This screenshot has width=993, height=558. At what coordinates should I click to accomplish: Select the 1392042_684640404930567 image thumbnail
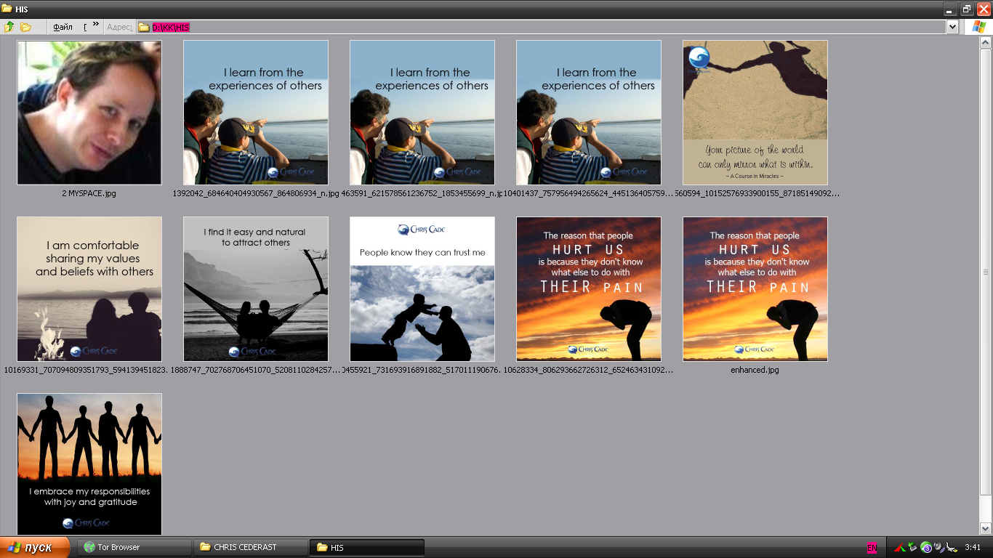pos(256,113)
